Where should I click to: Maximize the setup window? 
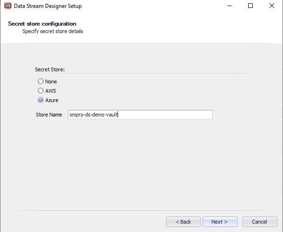tap(250, 6)
